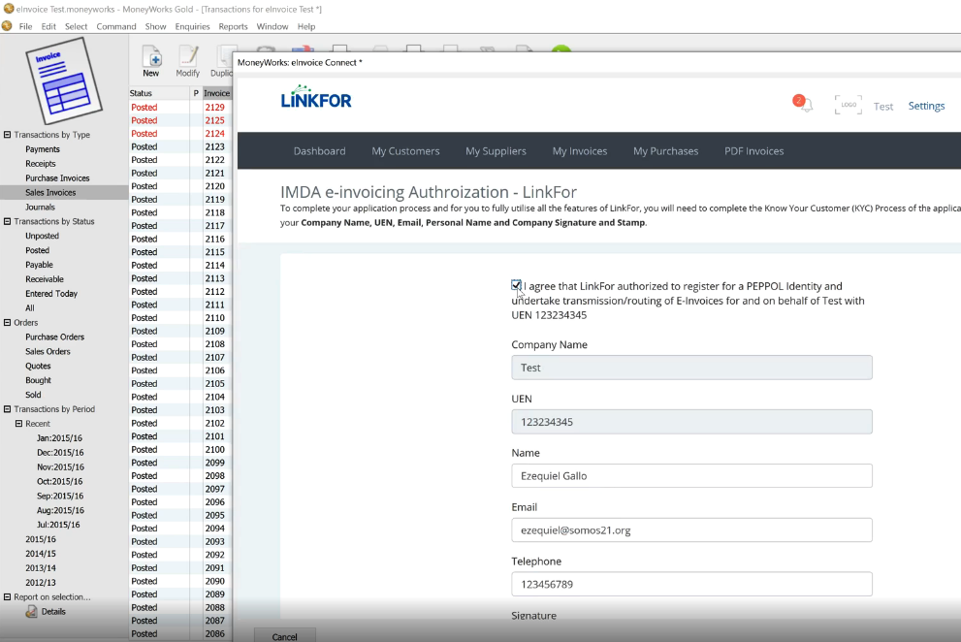Open the My Invoices tab

(x=580, y=151)
